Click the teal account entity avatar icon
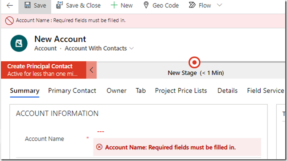287x161 pixels. click(x=19, y=43)
